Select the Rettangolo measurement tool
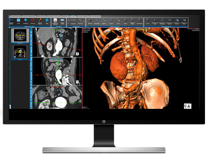The width and height of the screenshot is (208, 163). [97, 21]
